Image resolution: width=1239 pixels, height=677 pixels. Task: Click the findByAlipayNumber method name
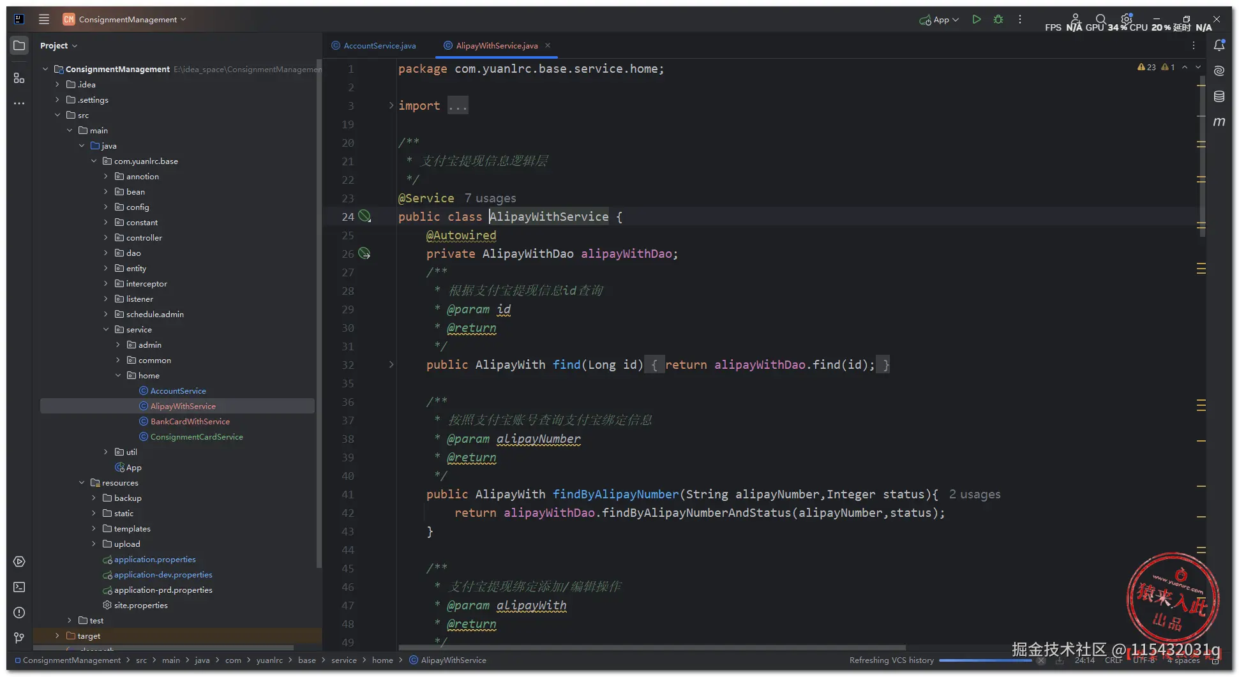point(615,494)
